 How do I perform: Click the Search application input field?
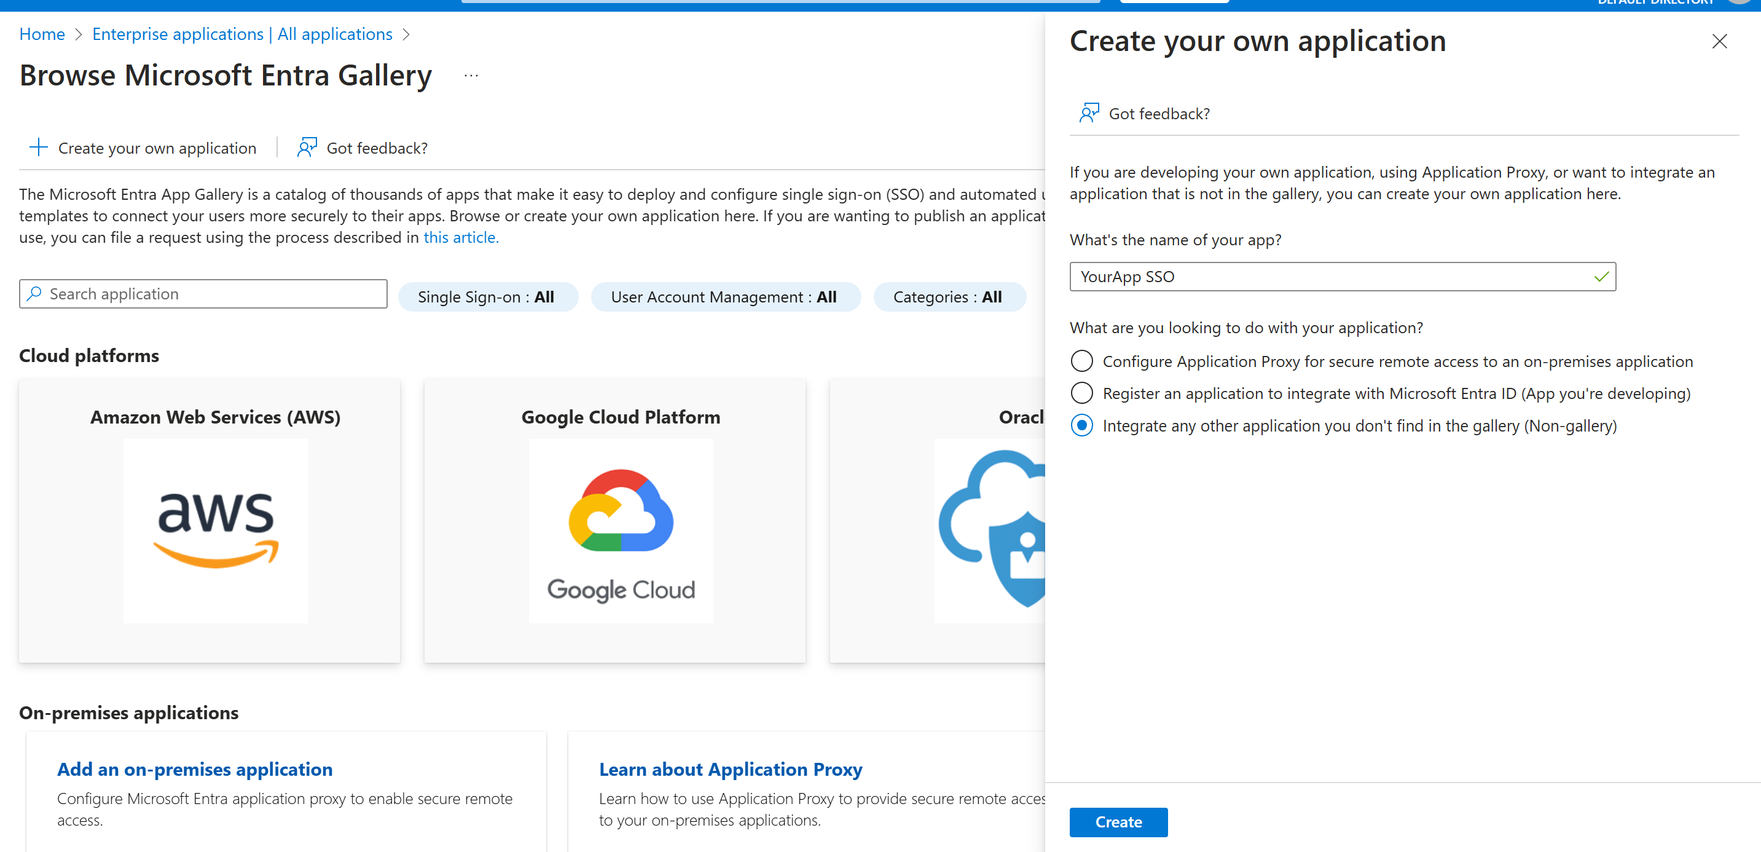(x=203, y=294)
